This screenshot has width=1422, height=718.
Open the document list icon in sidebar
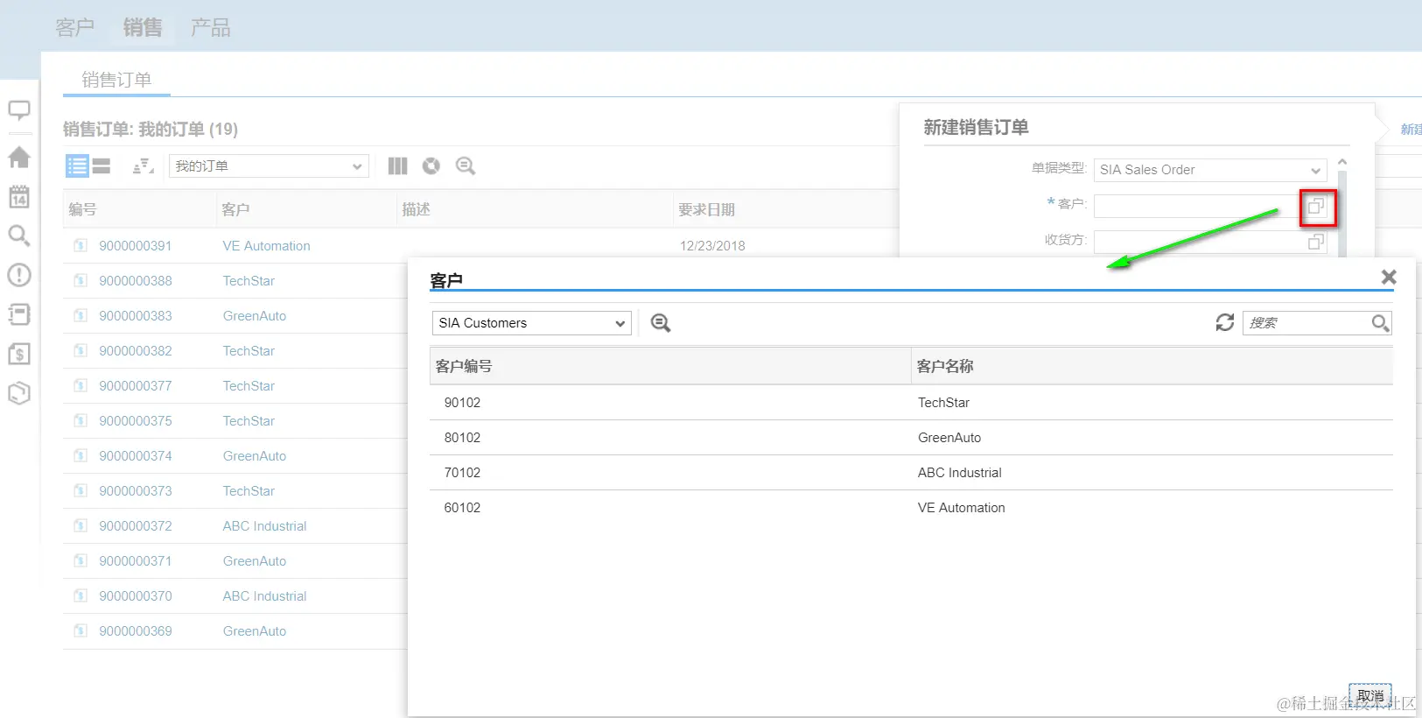tap(19, 314)
